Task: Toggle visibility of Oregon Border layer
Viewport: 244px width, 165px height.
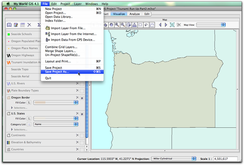Action: (x=82, y=98)
